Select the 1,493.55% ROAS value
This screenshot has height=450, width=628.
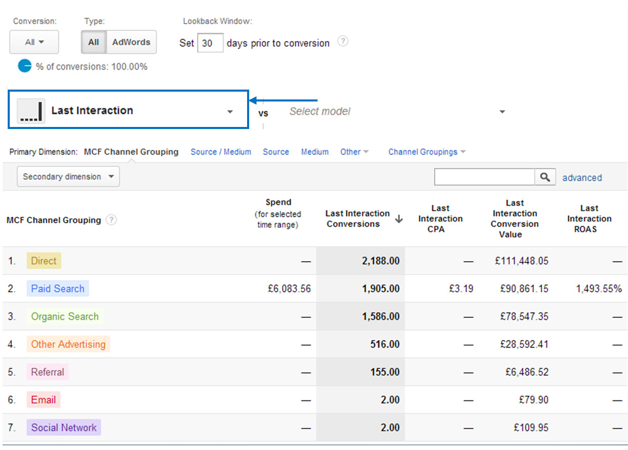(599, 289)
